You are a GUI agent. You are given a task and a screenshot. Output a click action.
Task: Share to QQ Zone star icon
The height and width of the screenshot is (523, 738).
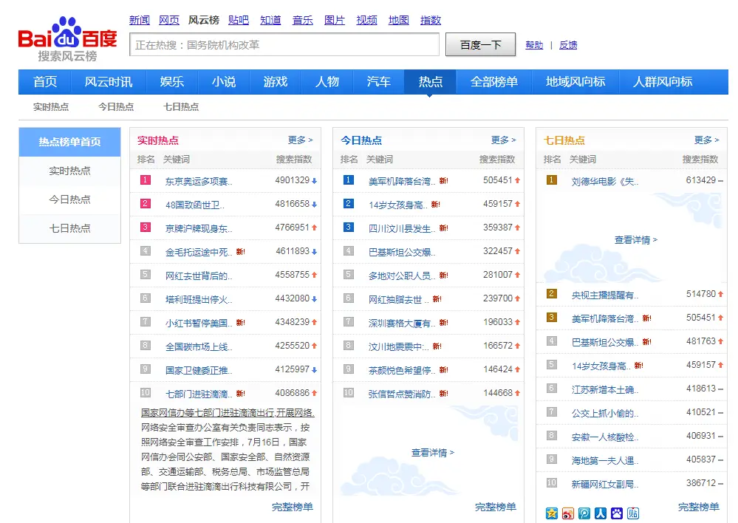coord(551,513)
